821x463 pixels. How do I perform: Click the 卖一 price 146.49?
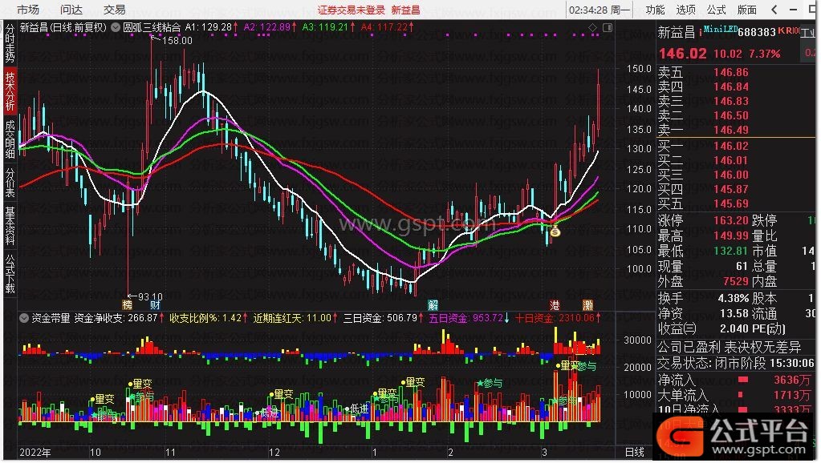coord(731,130)
